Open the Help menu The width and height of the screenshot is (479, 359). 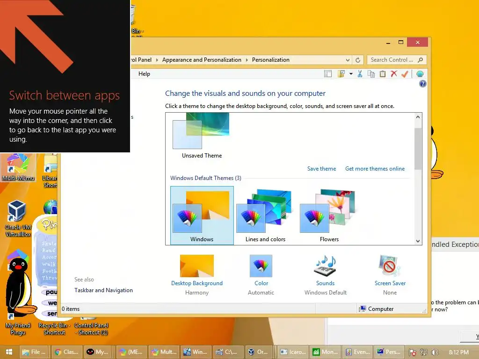[x=144, y=73]
